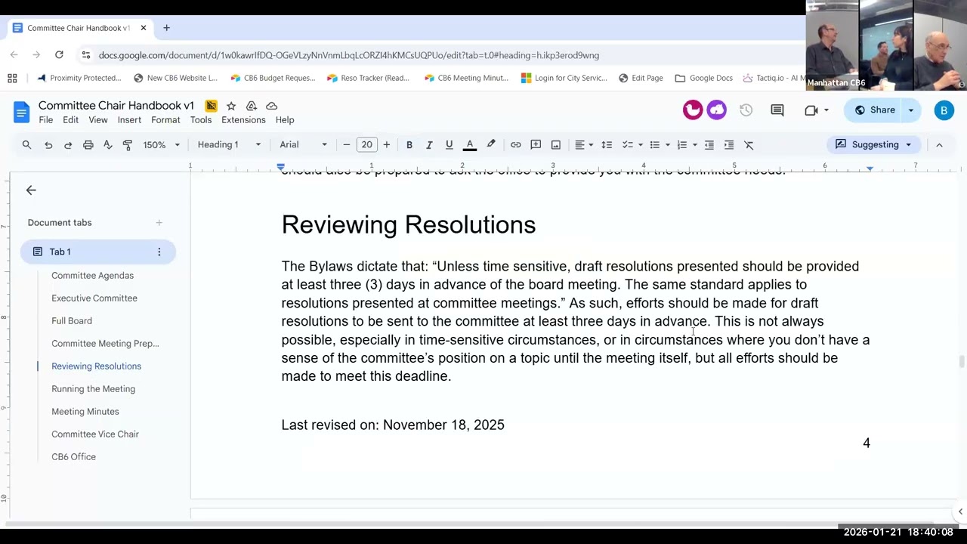Toggle italic formatting

429,144
